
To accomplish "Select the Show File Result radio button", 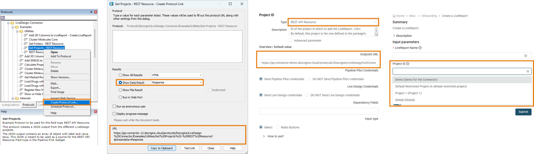I will pos(120,90).
